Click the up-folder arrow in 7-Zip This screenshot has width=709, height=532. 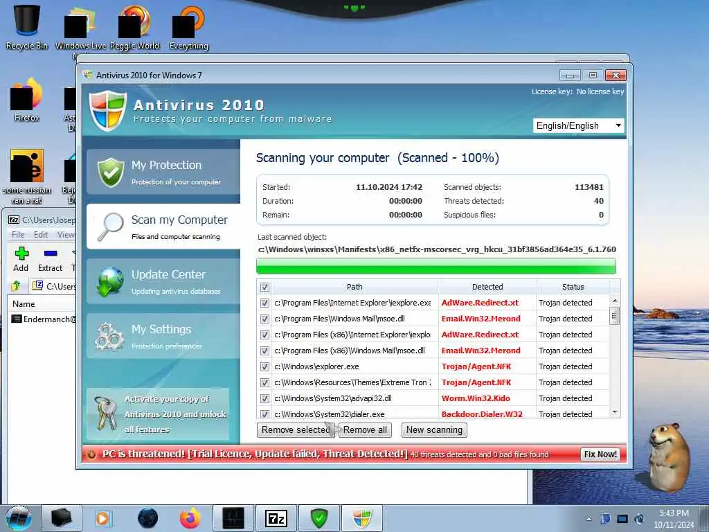(x=17, y=286)
